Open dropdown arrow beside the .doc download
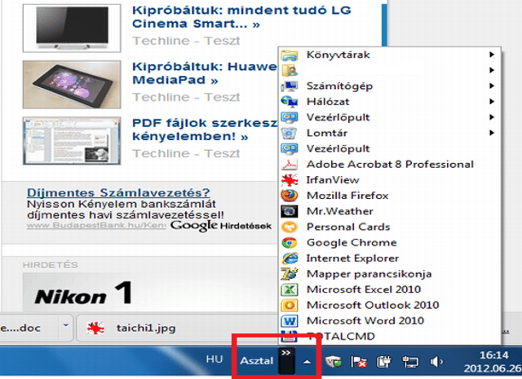The height and width of the screenshot is (379, 522). click(x=65, y=325)
